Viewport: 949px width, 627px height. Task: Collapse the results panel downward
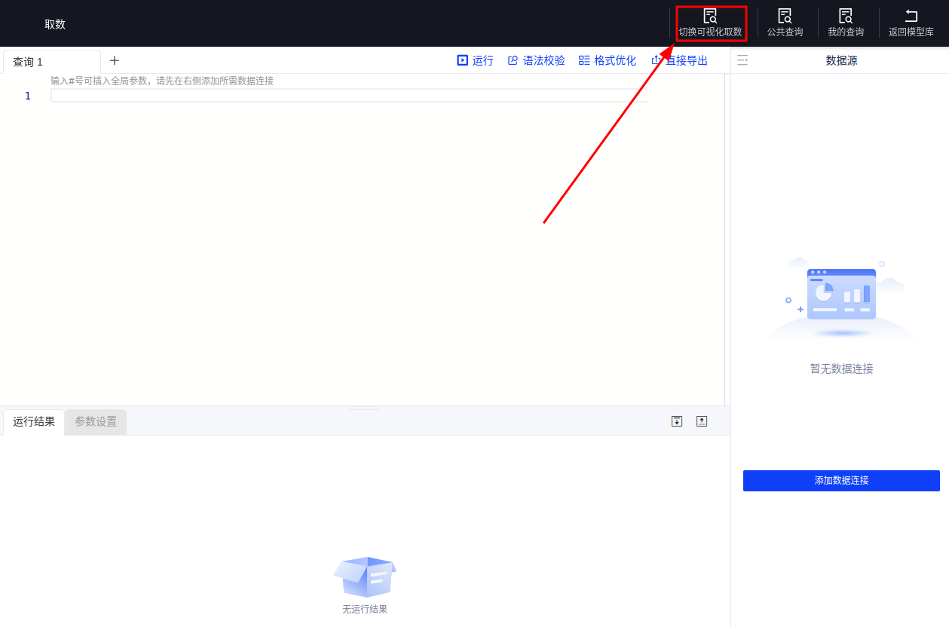(x=677, y=421)
